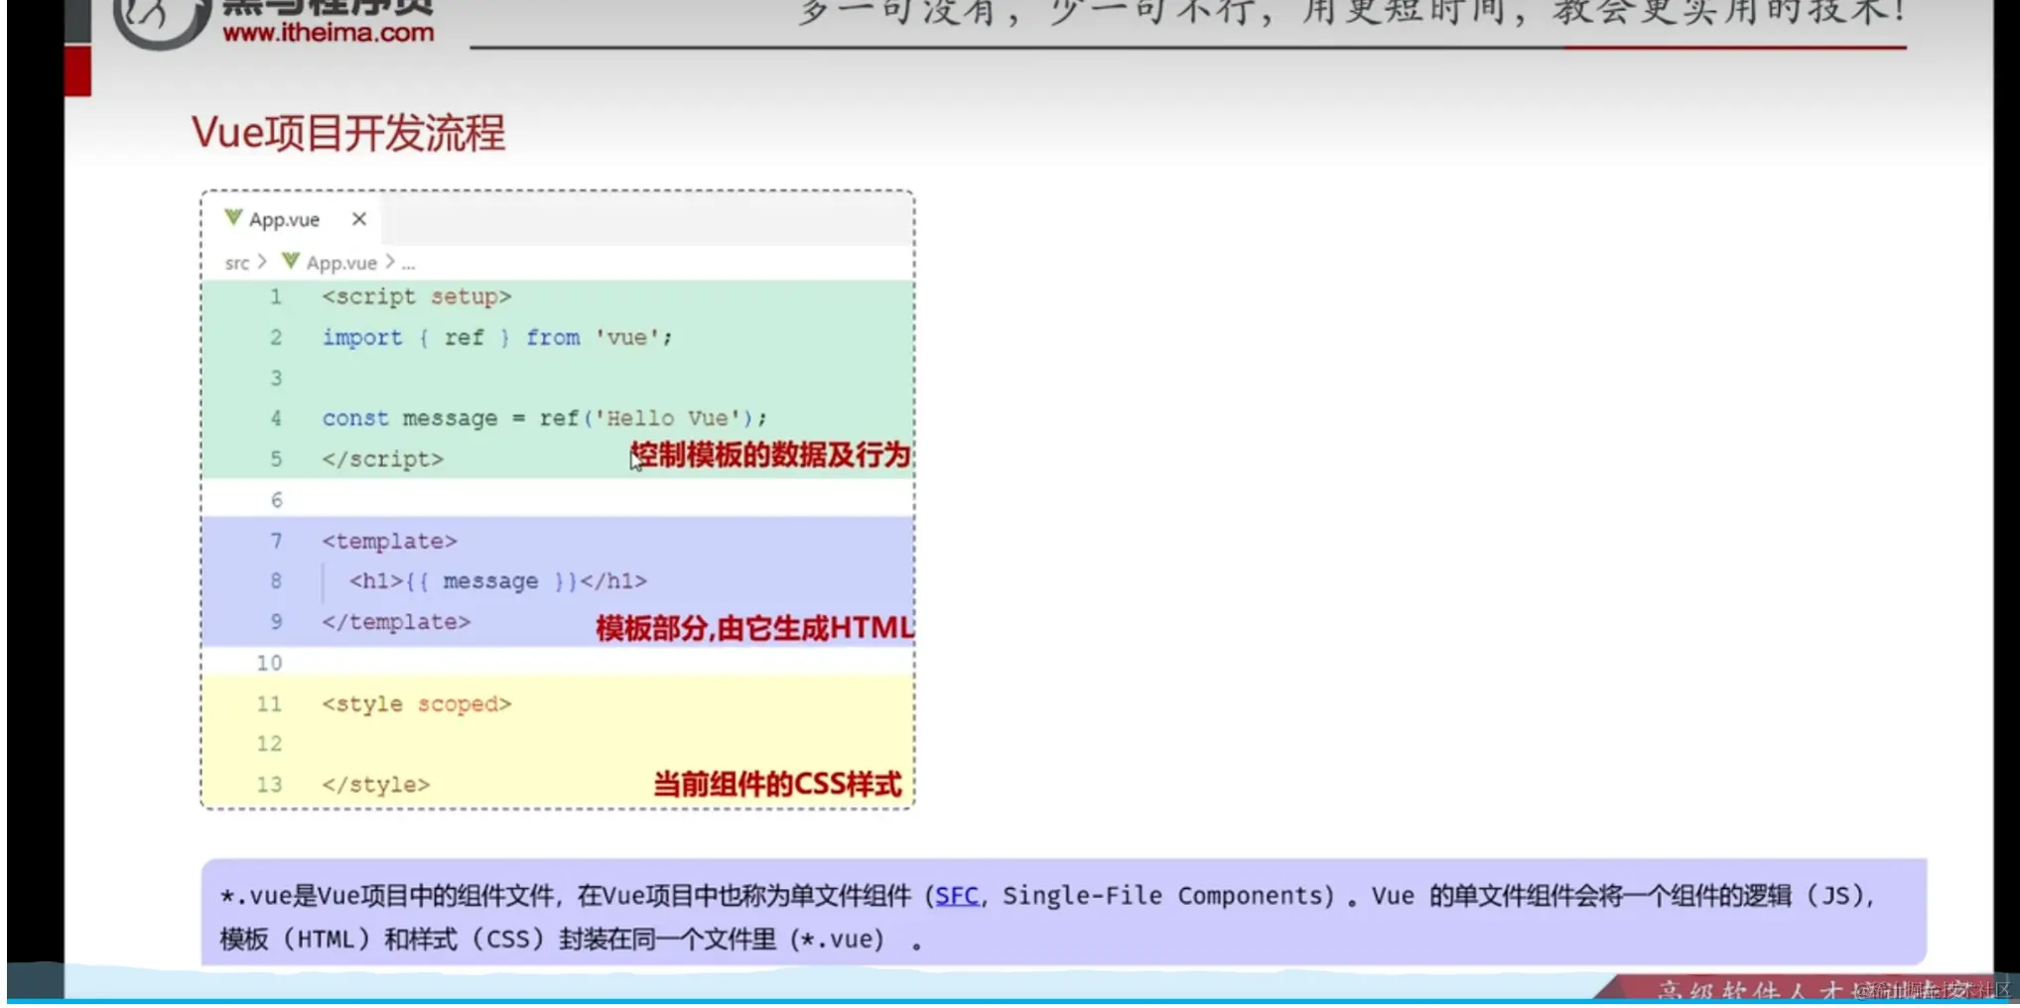Screen dimensions: 2020x1008
Task: Click the closing </script> tag line
Action: coord(383,459)
